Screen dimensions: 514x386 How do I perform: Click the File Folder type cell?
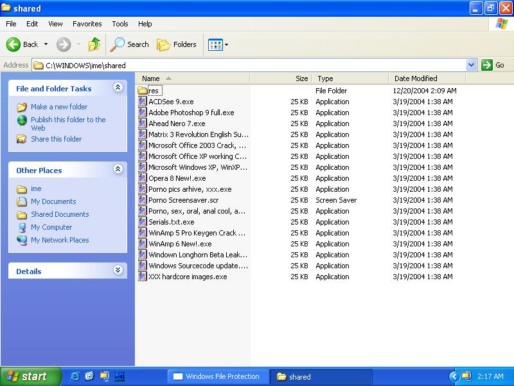pos(331,91)
